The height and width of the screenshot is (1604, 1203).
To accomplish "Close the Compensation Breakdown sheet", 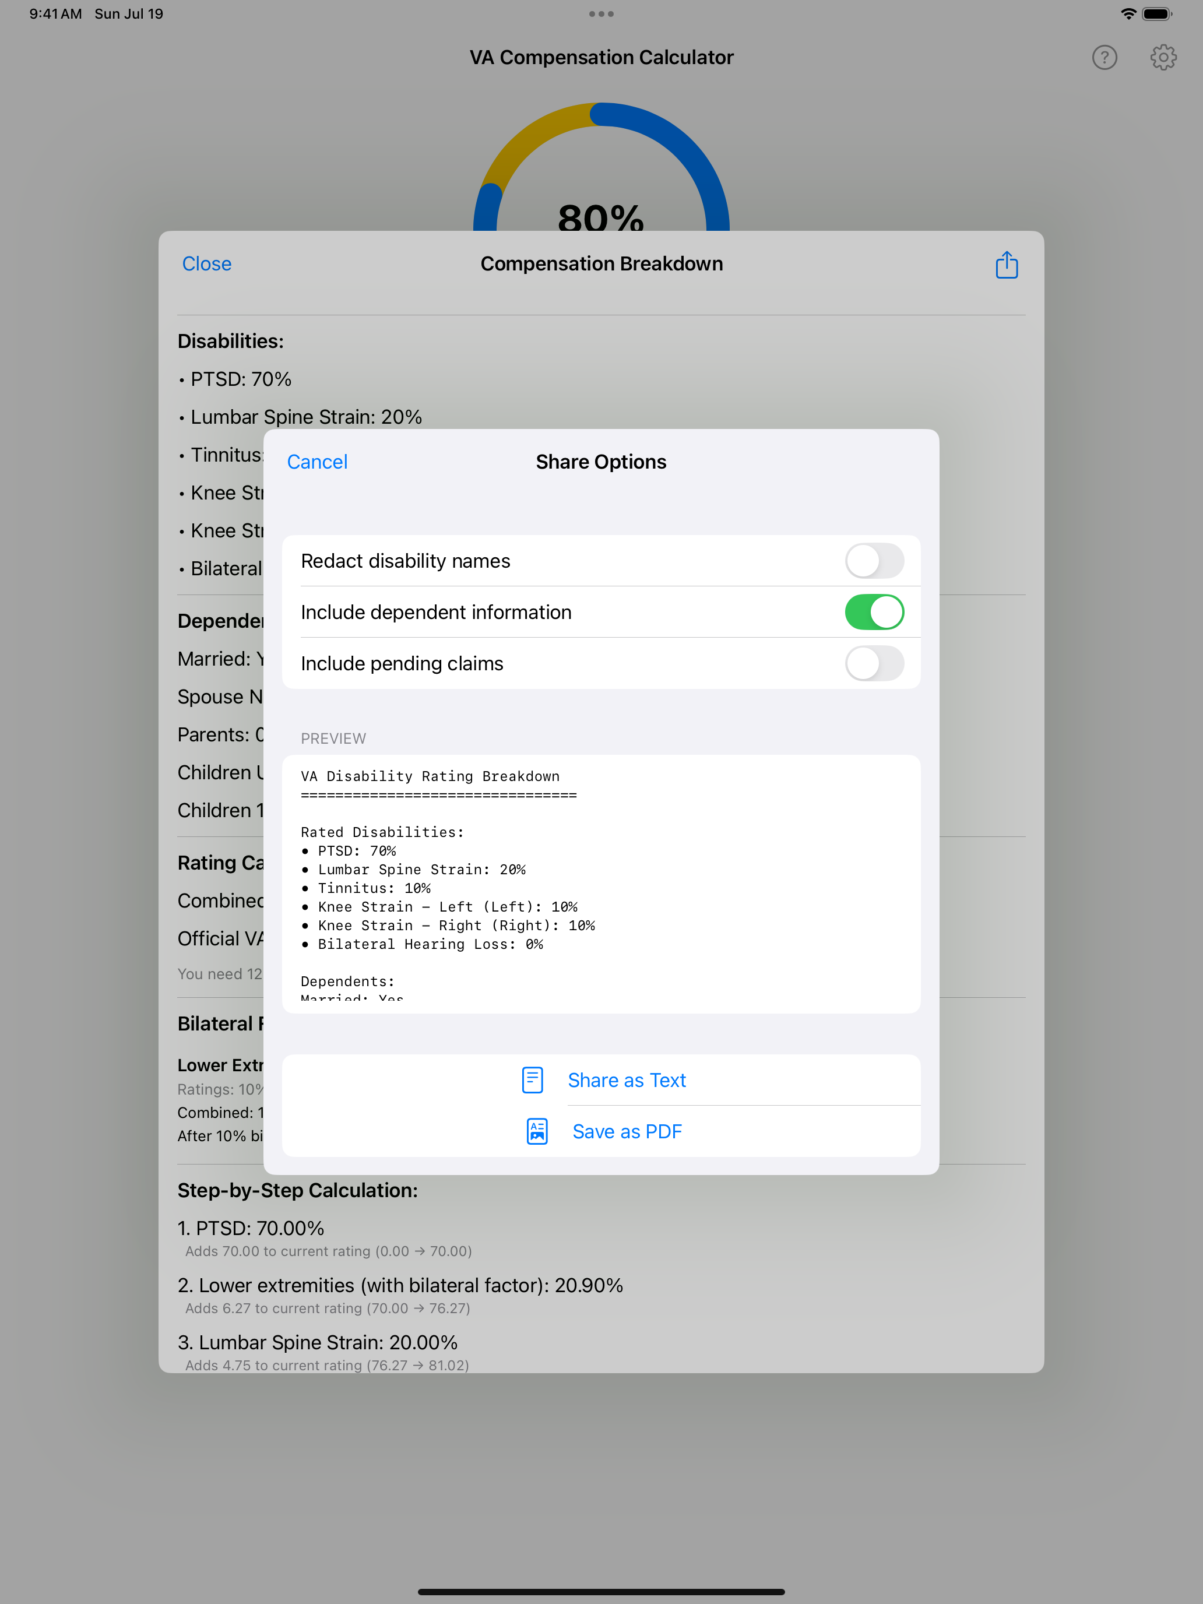I will 207,264.
